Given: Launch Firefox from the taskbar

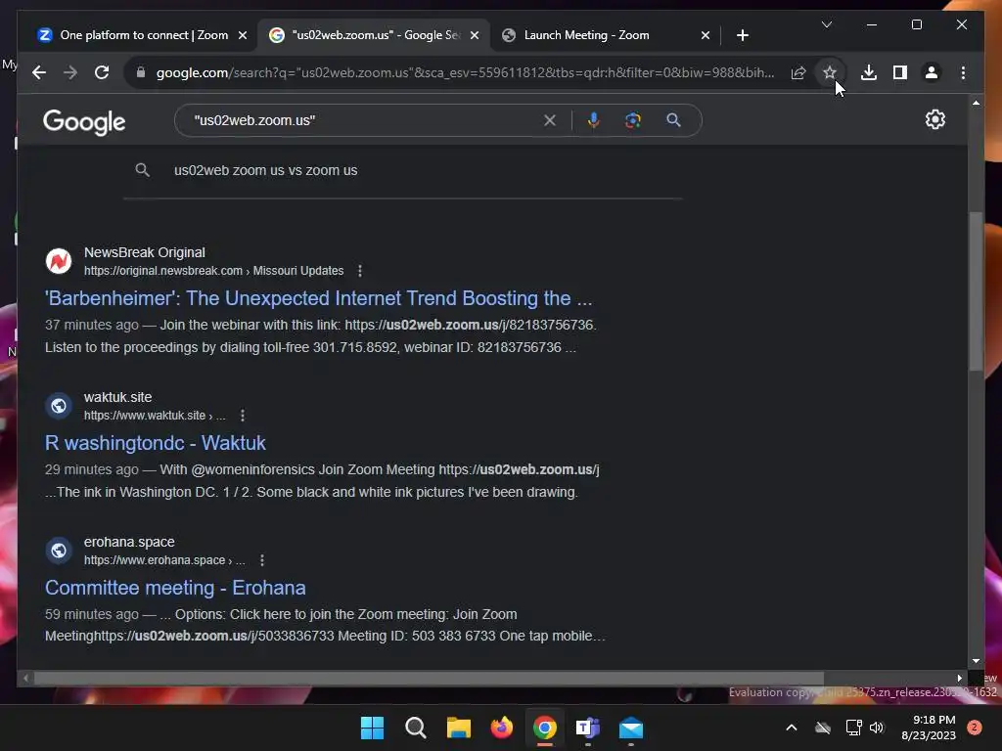Looking at the screenshot, I should (502, 728).
